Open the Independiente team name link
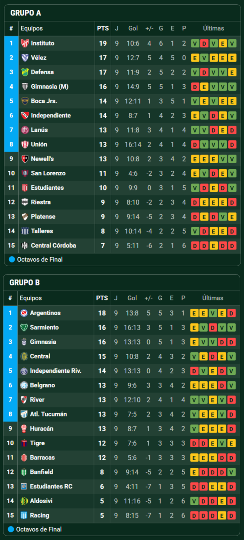Screen dimensions: 244x540 51,115
